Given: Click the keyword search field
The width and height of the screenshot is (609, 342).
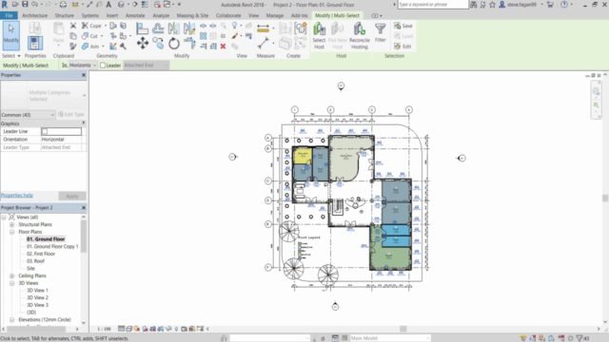Looking at the screenshot, I should pos(433,4).
